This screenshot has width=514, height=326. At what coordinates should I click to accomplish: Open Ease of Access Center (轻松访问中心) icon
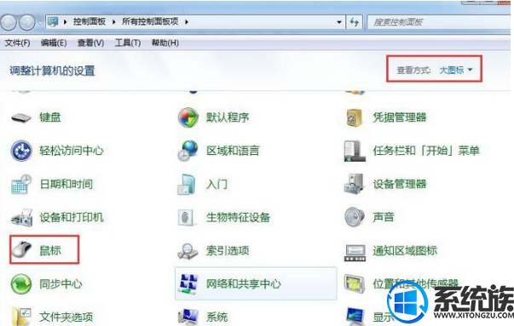pos(21,151)
